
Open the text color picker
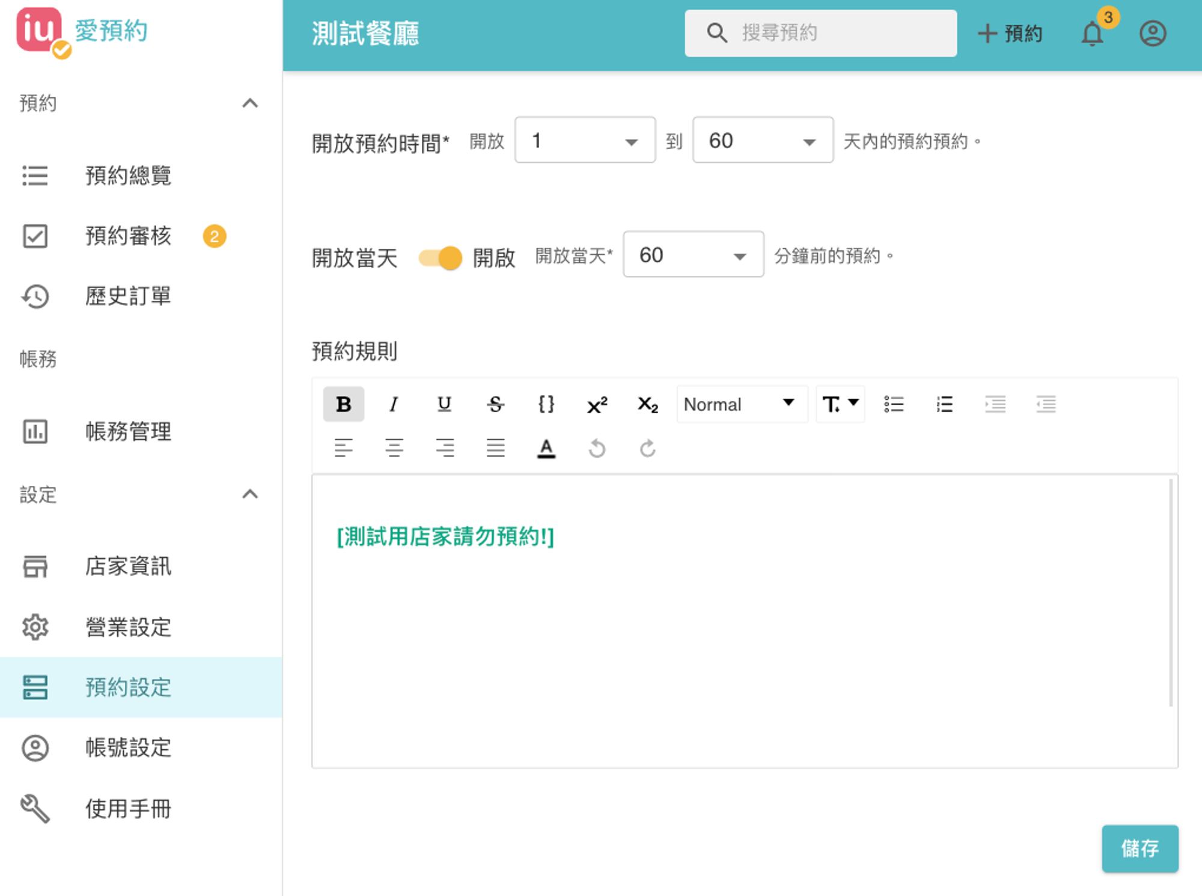[x=546, y=448]
